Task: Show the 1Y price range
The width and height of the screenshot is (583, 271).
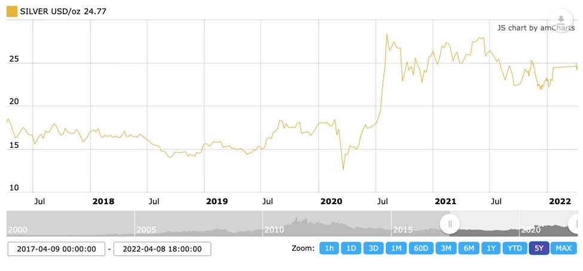Action: click(x=492, y=248)
